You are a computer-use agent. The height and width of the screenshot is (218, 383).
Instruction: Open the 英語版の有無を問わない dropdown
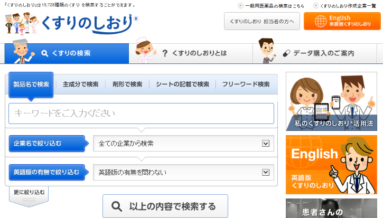pyautogui.click(x=183, y=172)
